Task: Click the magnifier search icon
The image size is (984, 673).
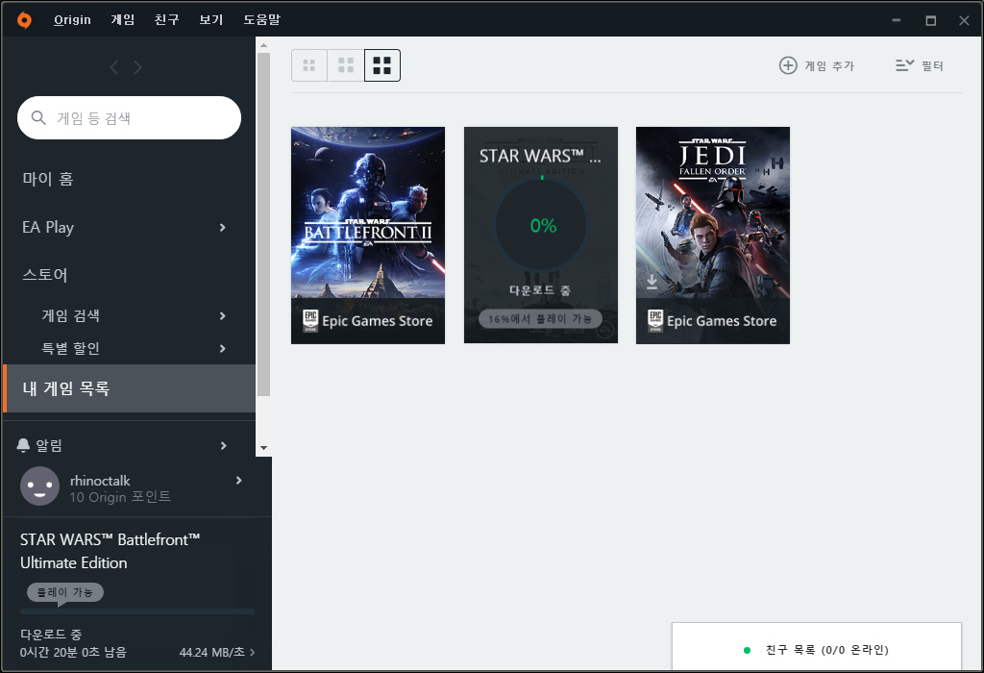Action: coord(38,117)
